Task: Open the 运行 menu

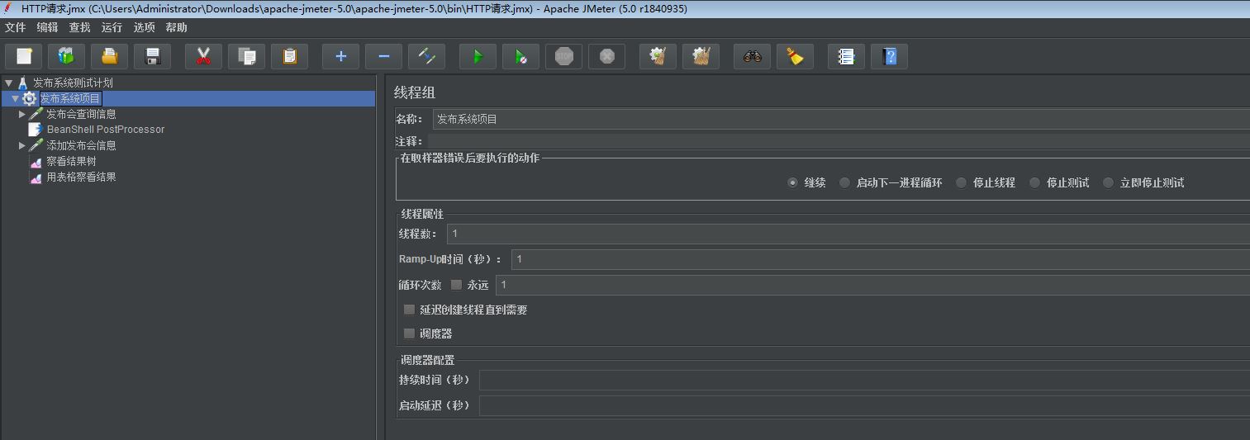Action: 112,27
